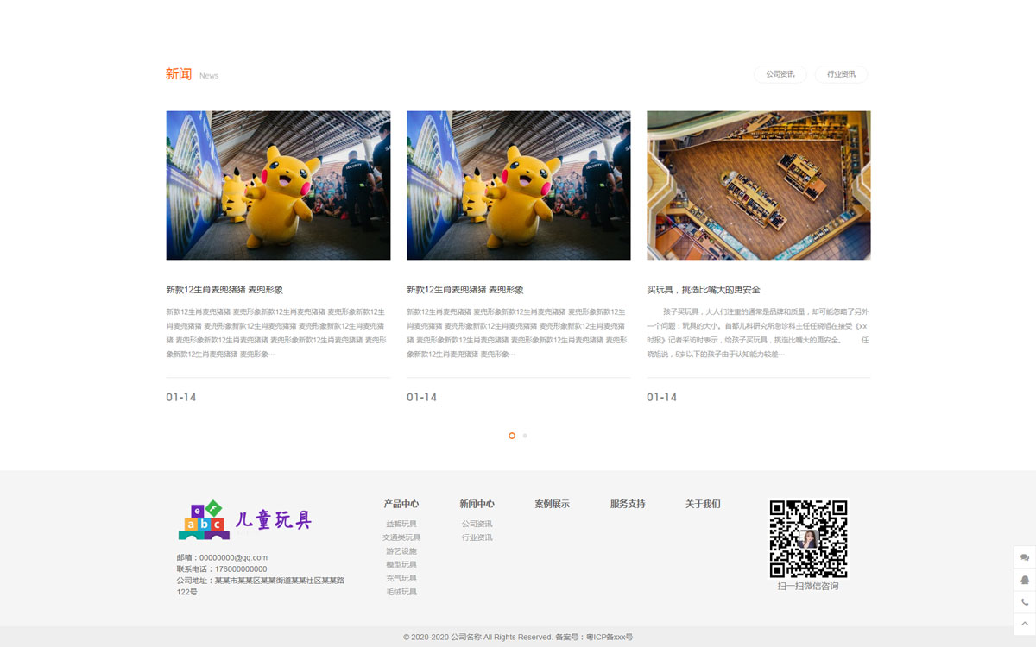Viewport: 1036px width, 647px height.
Task: Open the 毛绒玩具 footer link
Action: [401, 592]
